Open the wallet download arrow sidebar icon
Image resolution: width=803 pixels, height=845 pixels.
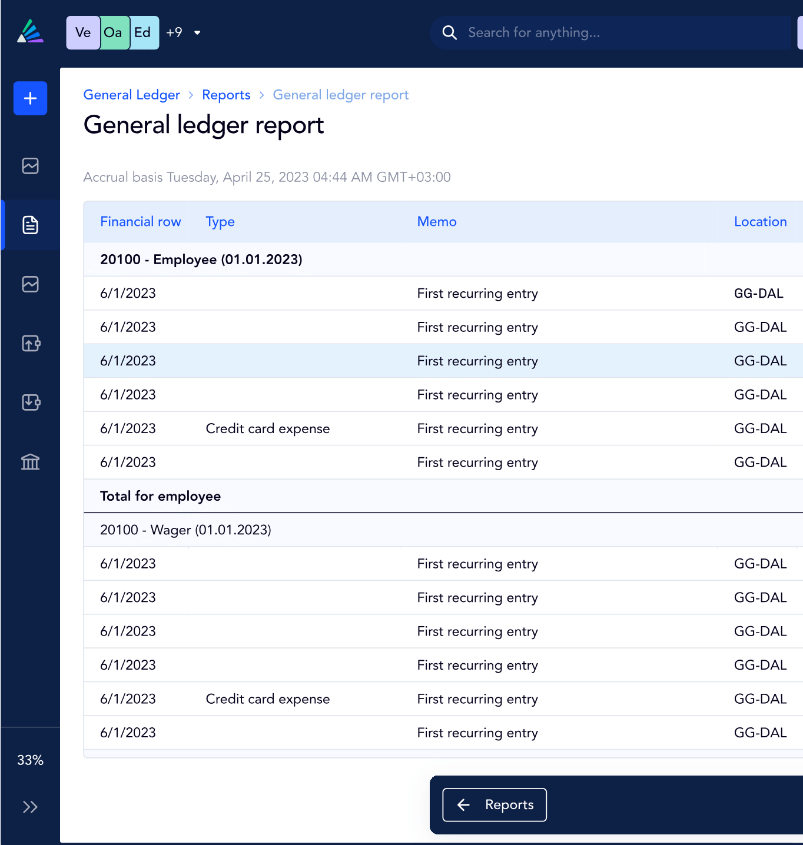30,402
